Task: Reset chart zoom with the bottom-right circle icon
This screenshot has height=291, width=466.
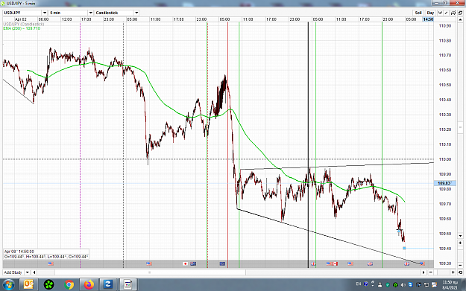Action: [x=460, y=272]
